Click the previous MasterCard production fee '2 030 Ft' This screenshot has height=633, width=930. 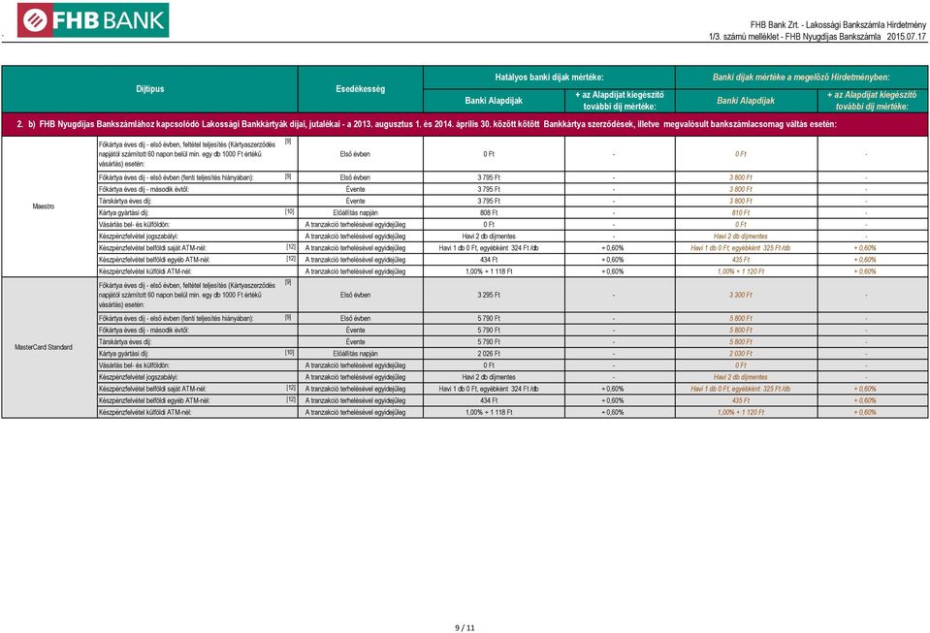(x=741, y=354)
